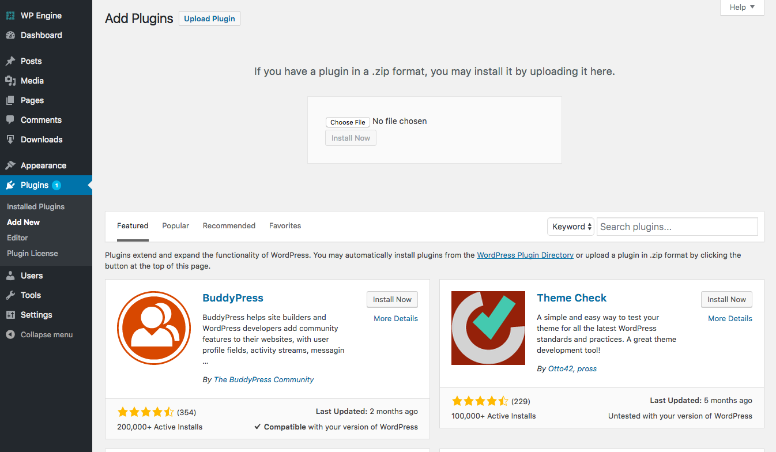Click the BuddyPress plugin logo
776x452 pixels.
[154, 328]
